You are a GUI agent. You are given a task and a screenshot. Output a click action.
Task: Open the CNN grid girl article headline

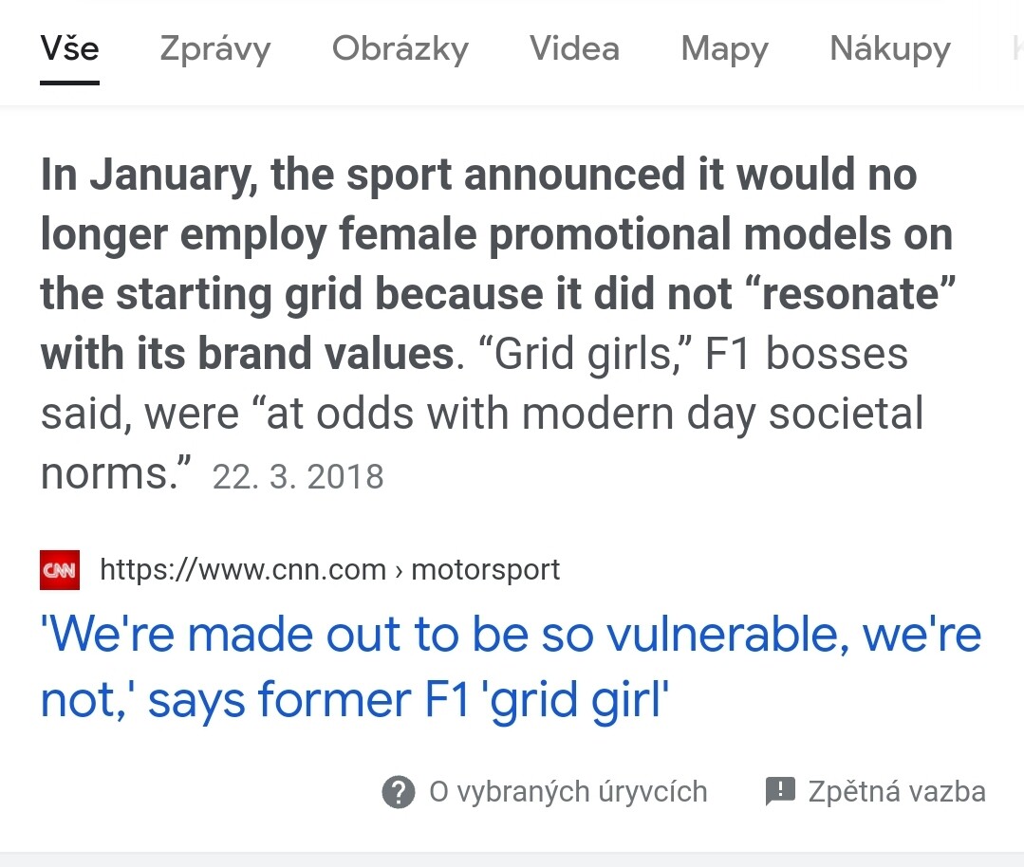[x=511, y=667]
